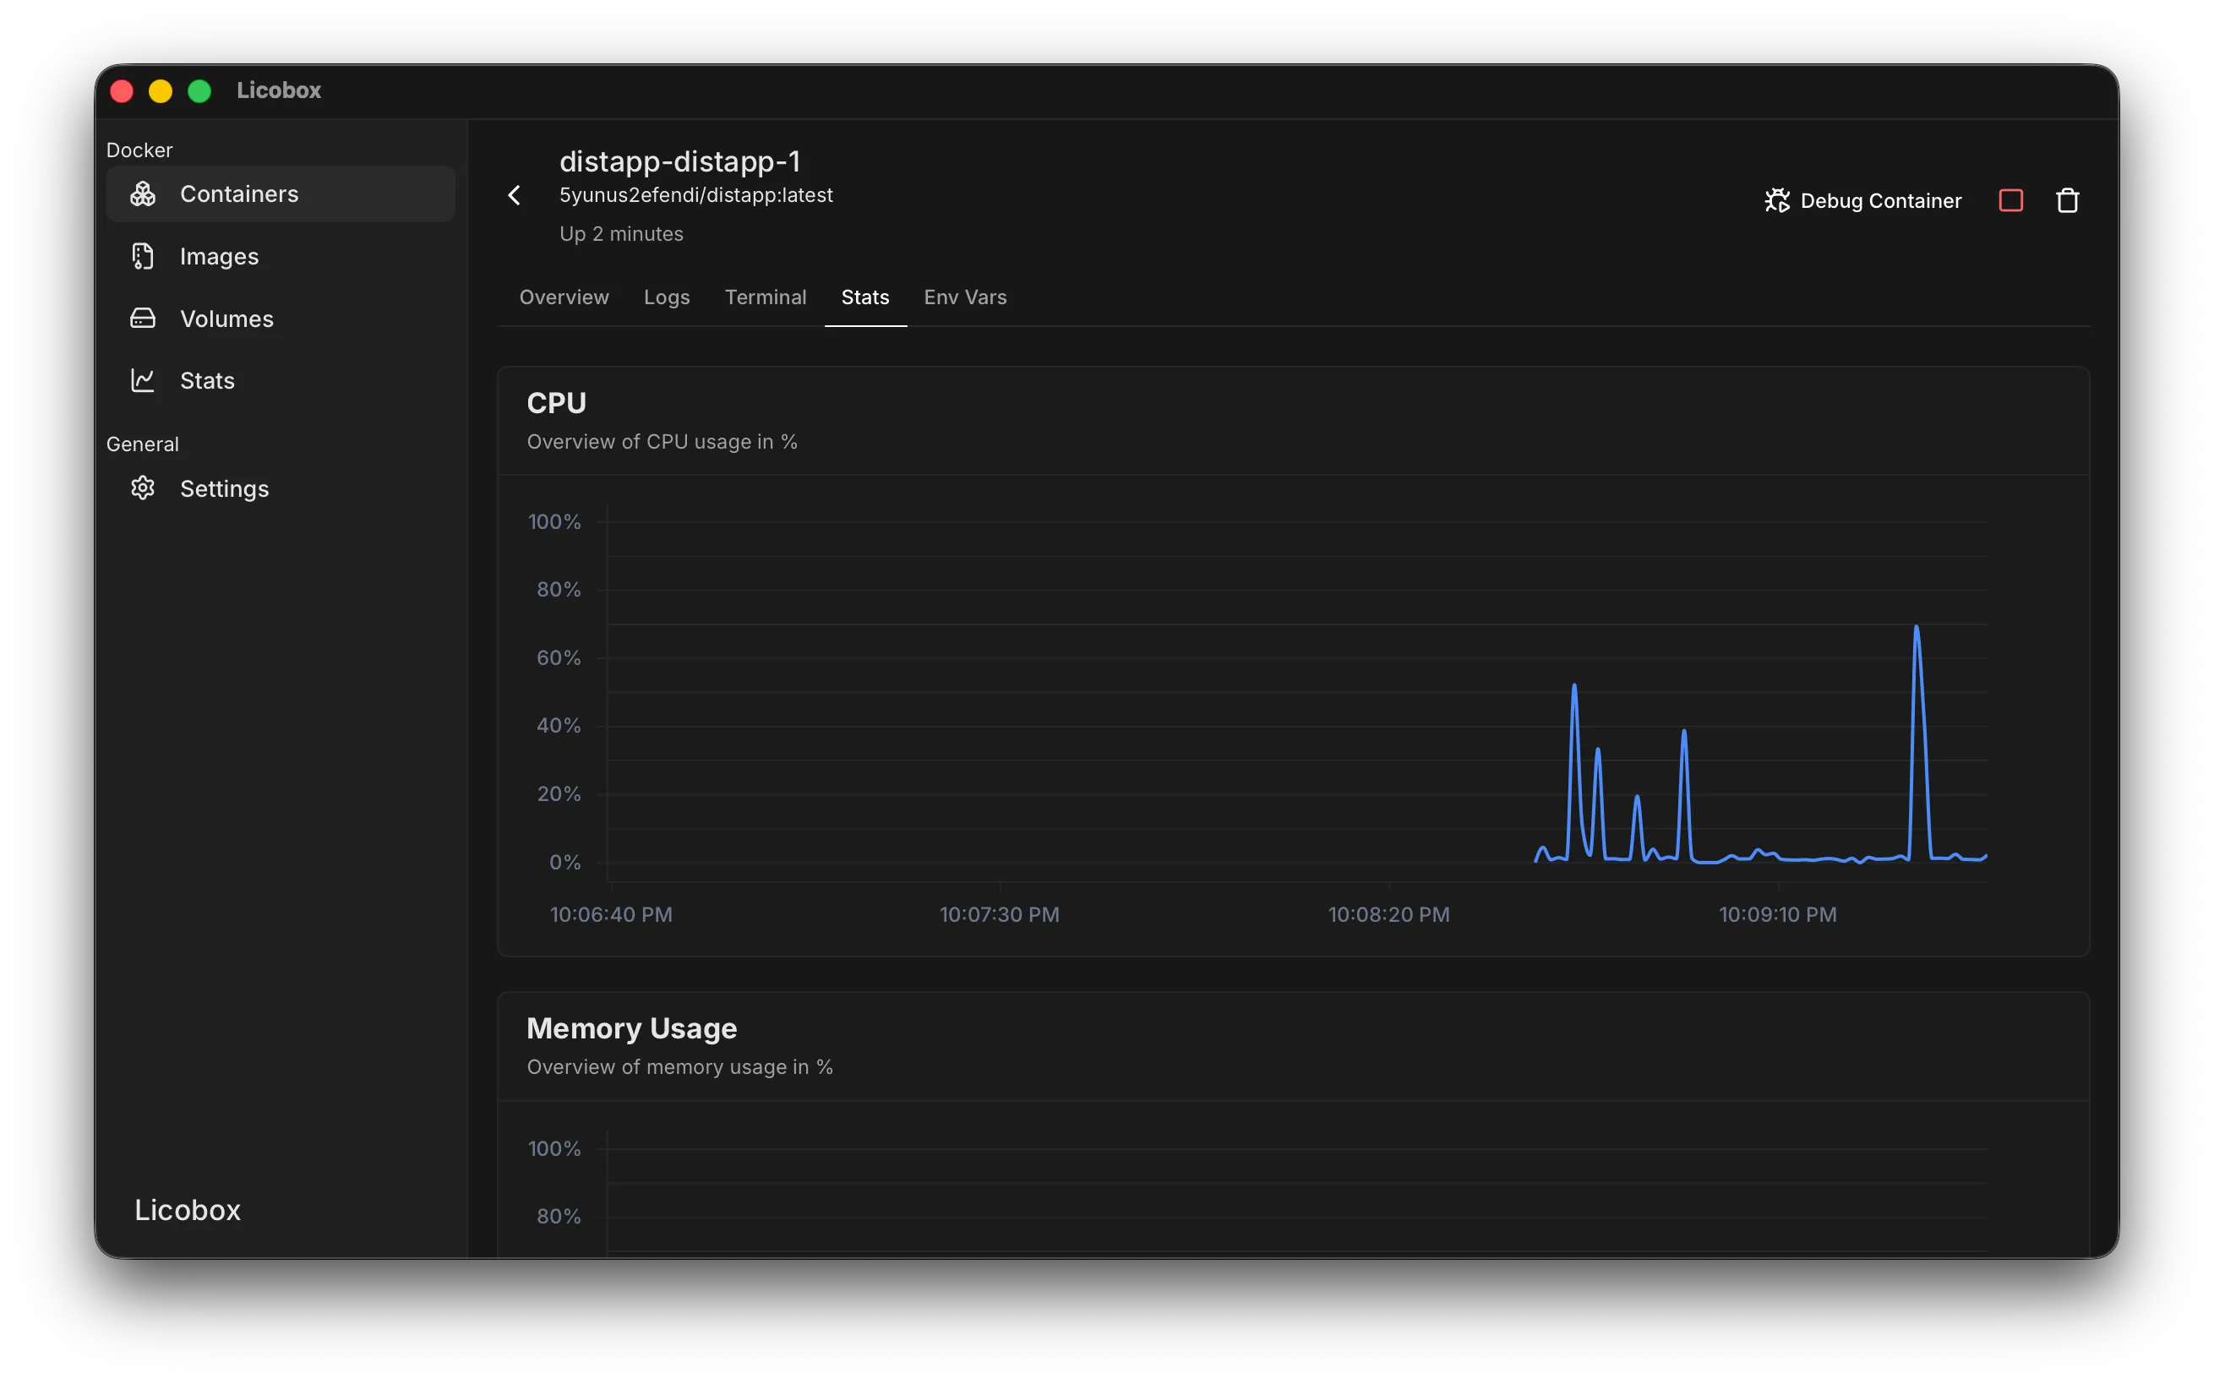2214x1384 pixels.
Task: Click image name 5yunus2efendi/distapp:latest
Action: [x=695, y=195]
